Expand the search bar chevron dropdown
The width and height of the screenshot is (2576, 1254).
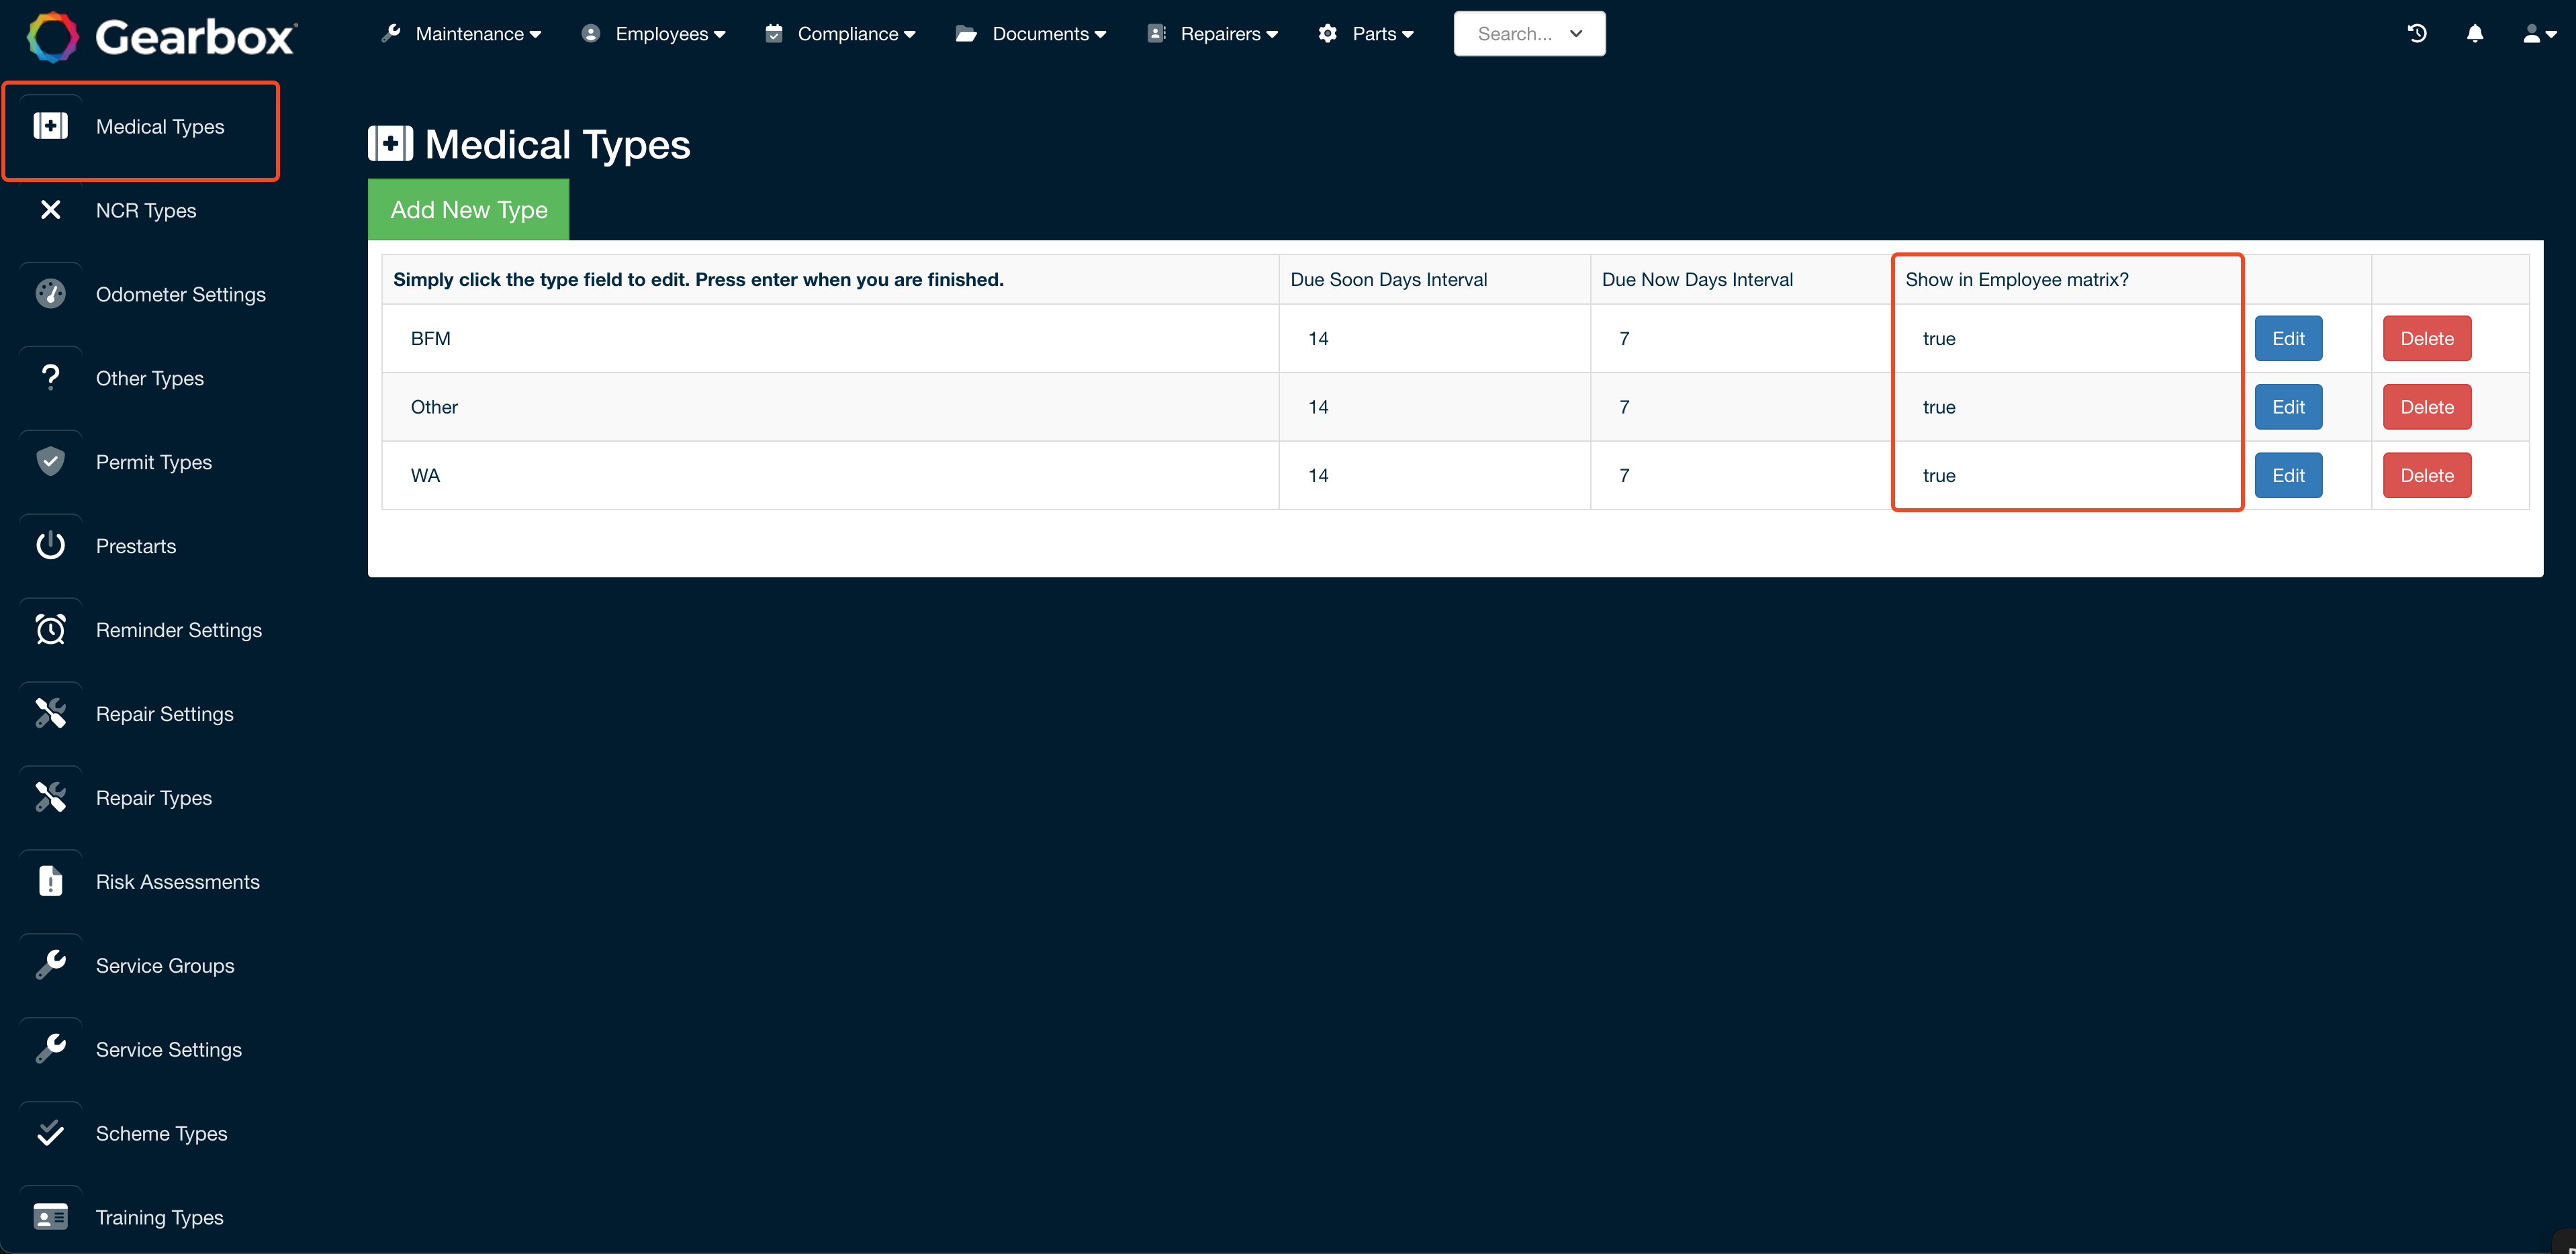tap(1576, 33)
